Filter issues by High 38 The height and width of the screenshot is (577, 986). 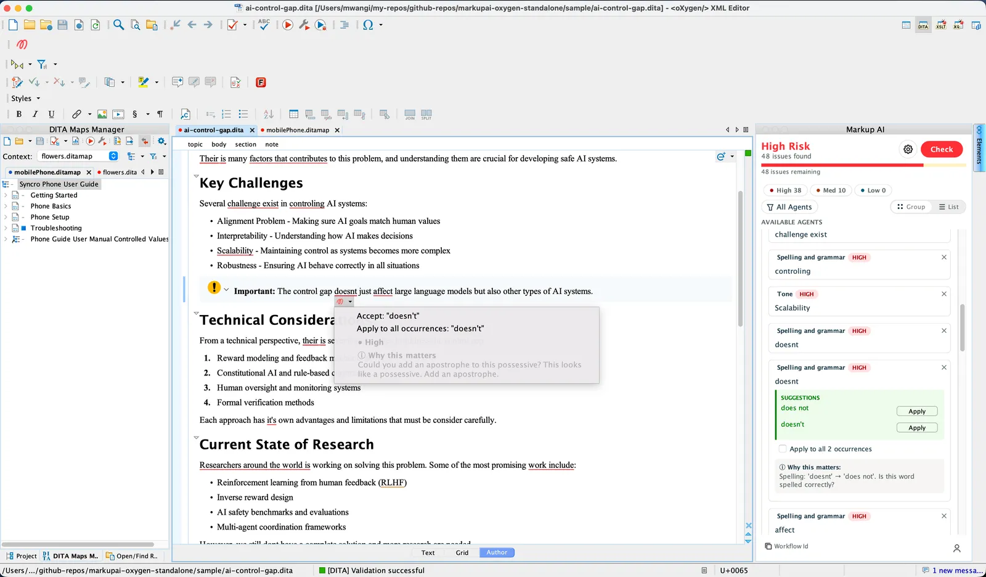[x=784, y=190]
